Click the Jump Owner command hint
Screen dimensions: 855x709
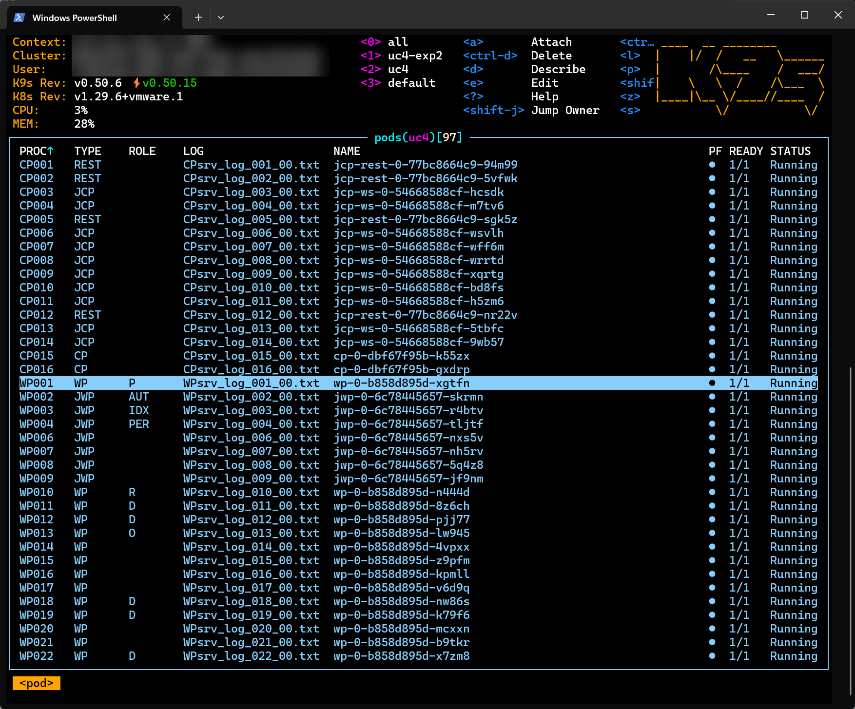coord(565,110)
